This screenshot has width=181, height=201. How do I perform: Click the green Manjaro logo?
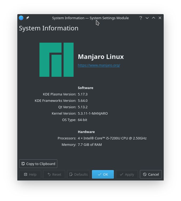[57, 60]
